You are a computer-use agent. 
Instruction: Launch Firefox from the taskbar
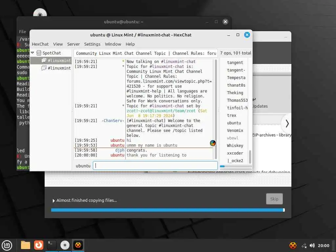pyautogui.click(x=39, y=245)
